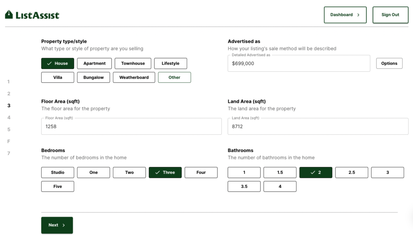Image resolution: width=413 pixels, height=236 pixels.
Task: Click into the Land Area input field
Action: [318, 127]
